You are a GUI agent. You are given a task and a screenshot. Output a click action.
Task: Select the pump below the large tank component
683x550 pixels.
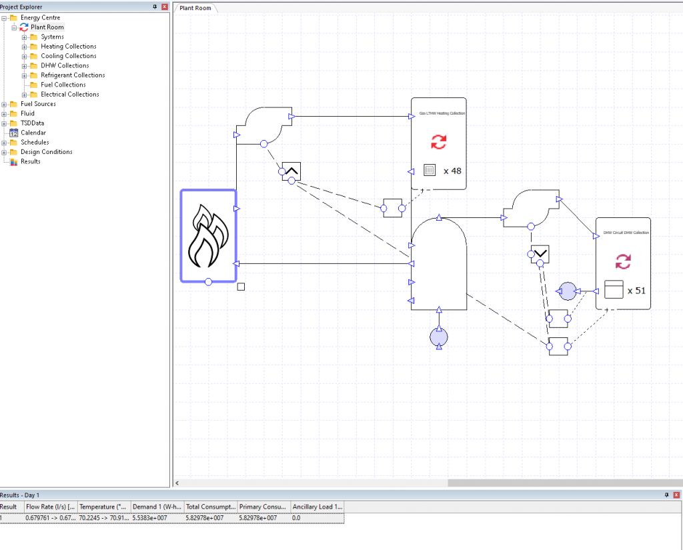439,337
